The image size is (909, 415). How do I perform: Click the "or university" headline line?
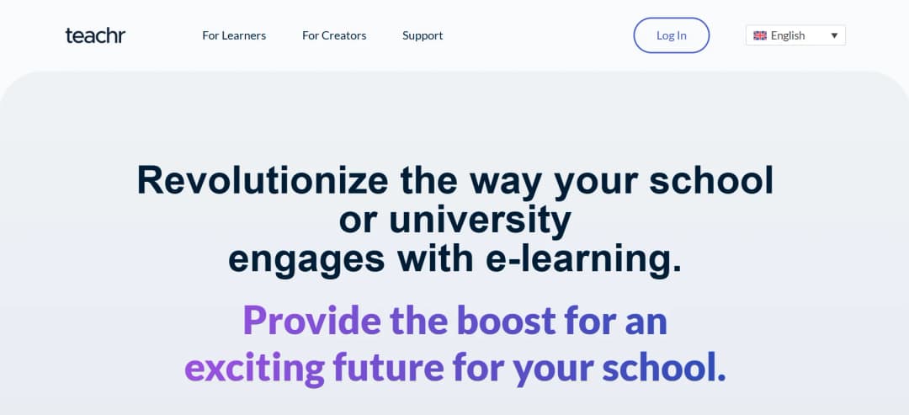pyautogui.click(x=454, y=220)
